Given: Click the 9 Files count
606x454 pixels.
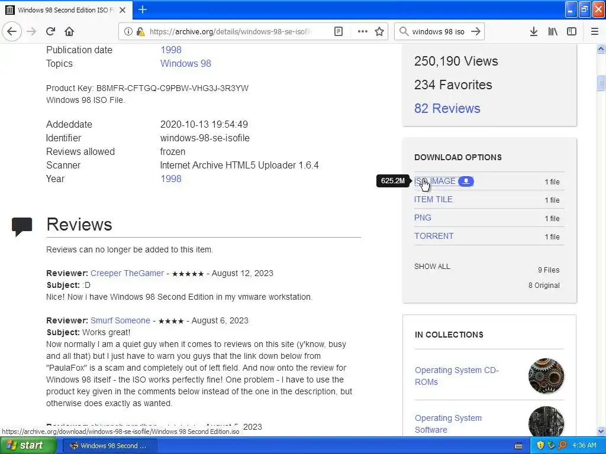Looking at the screenshot, I should (549, 270).
